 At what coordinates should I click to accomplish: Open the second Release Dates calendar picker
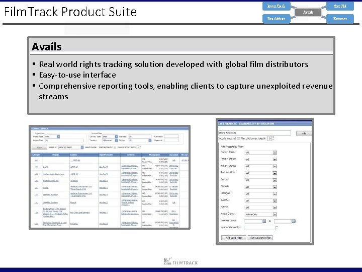click(x=294, y=221)
